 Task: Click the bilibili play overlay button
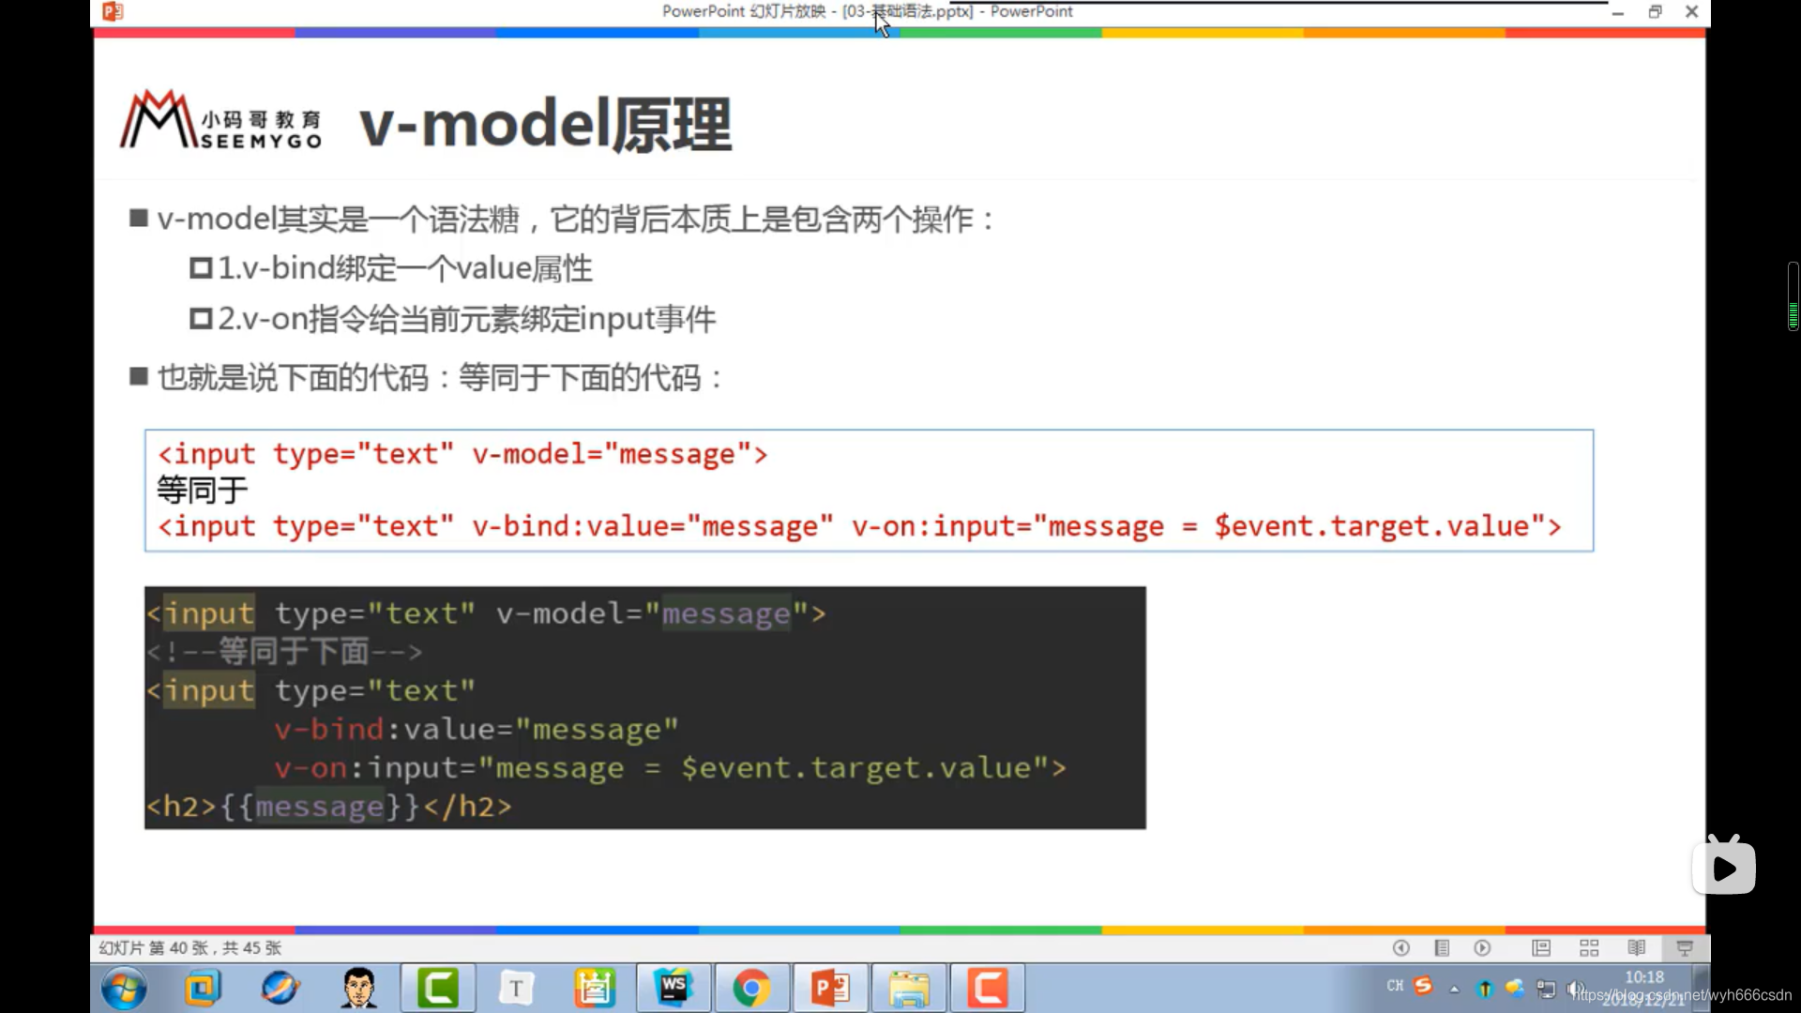(1724, 868)
